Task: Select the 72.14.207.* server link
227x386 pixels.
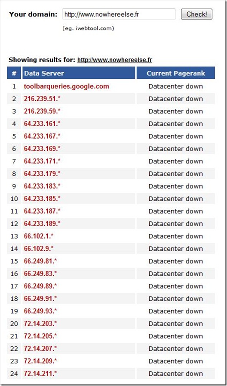Action: click(40, 349)
